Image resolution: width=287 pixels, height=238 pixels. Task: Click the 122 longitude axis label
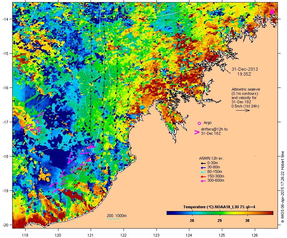124,235
